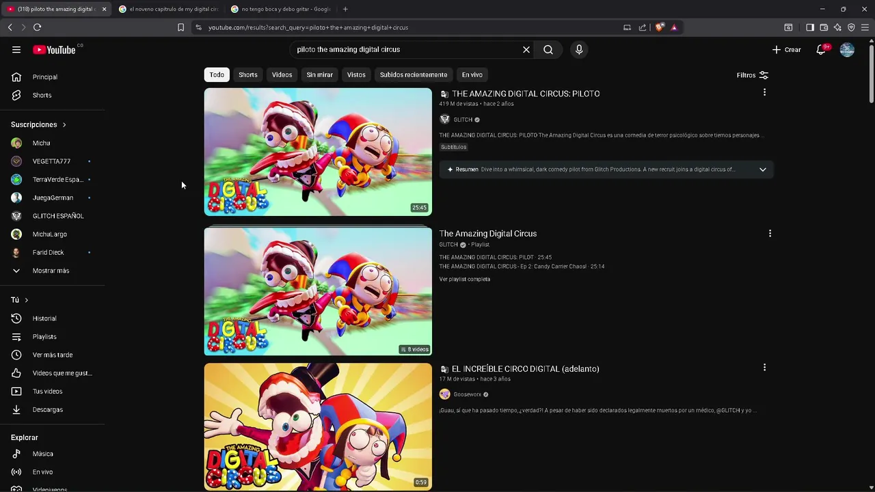Expand the Resumen summary chevron
Viewport: 875px width, 492px height.
(x=763, y=169)
